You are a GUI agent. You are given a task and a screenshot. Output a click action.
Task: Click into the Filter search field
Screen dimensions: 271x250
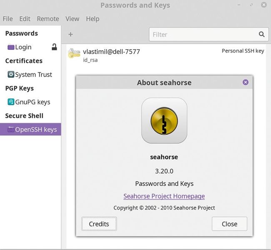209,35
